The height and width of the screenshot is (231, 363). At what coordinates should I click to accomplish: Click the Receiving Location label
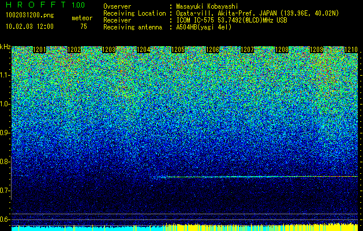[134, 13]
